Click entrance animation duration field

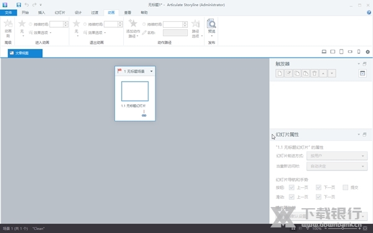57,24
